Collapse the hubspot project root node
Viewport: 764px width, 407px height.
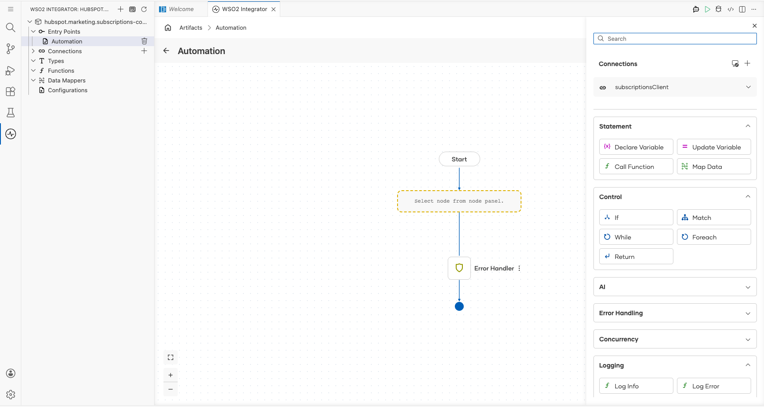coord(30,22)
